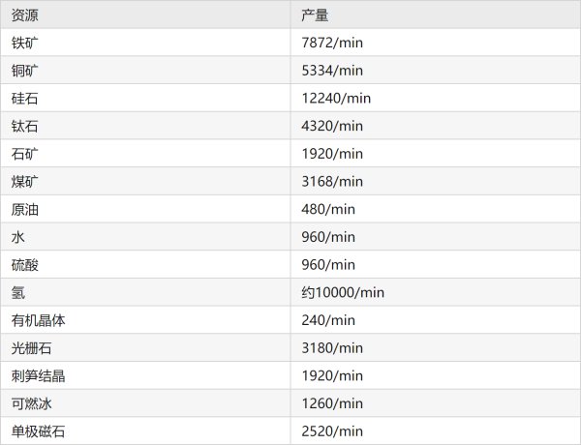The image size is (581, 445).
Task: Select the 硫酸 resource cell
Action: click(25, 265)
